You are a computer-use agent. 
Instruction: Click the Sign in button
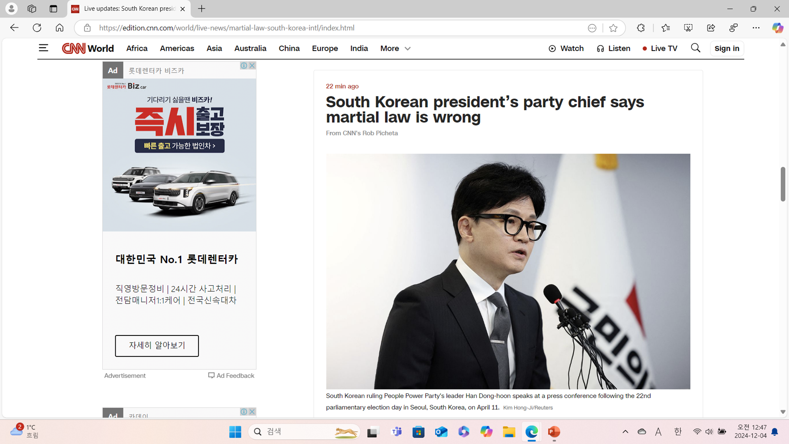tap(727, 49)
